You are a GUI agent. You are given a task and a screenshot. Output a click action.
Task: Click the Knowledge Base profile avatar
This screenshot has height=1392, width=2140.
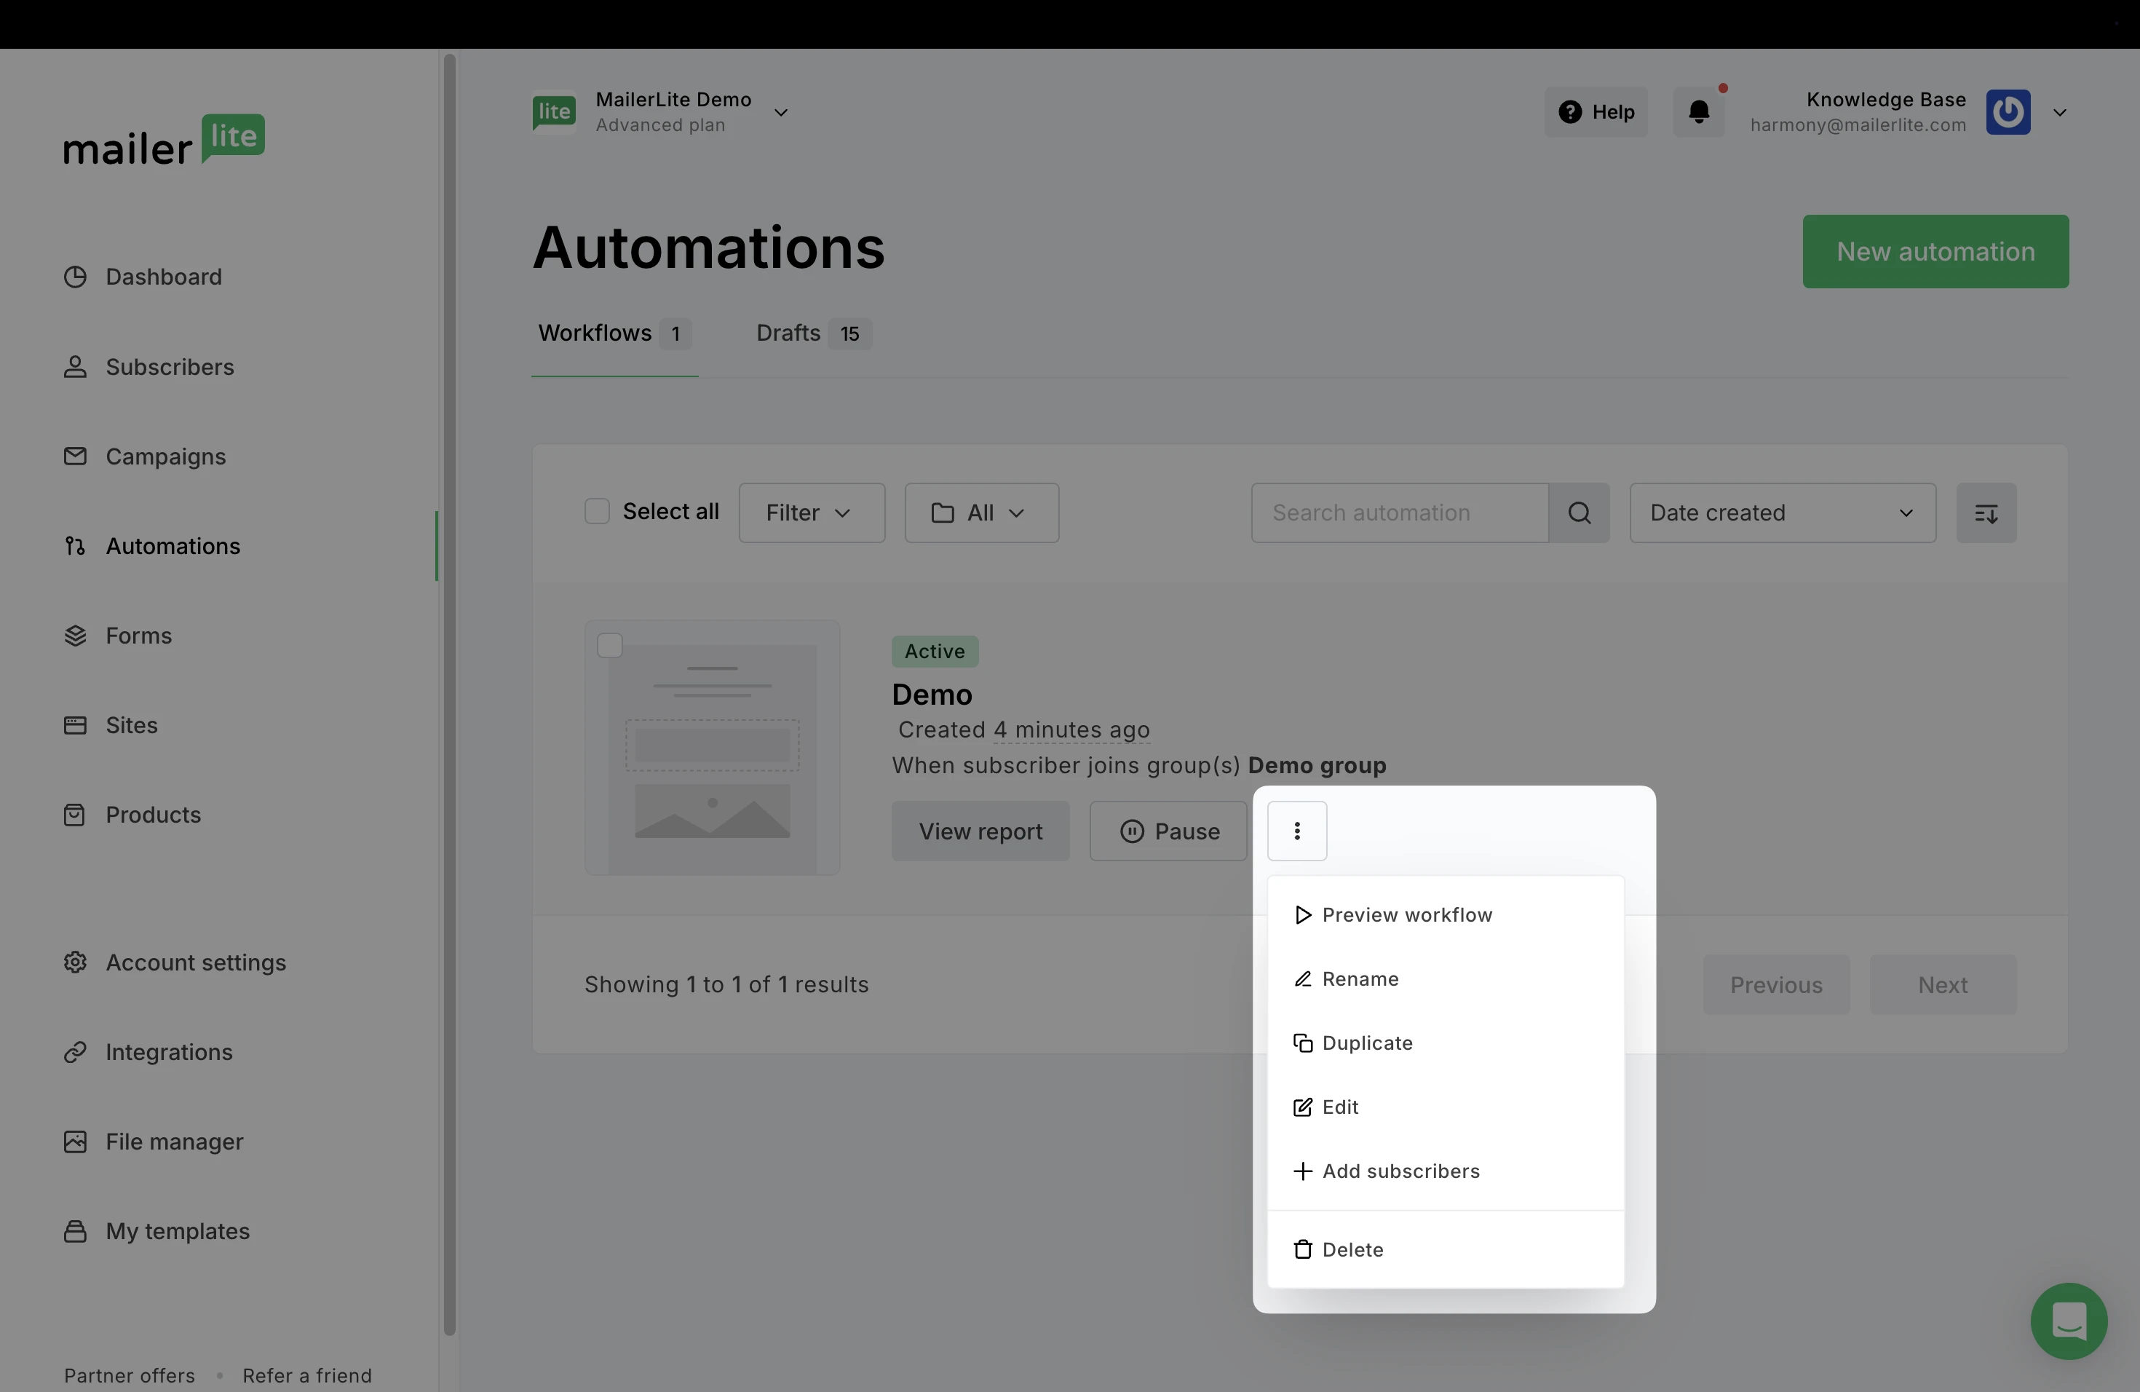pyautogui.click(x=2008, y=111)
